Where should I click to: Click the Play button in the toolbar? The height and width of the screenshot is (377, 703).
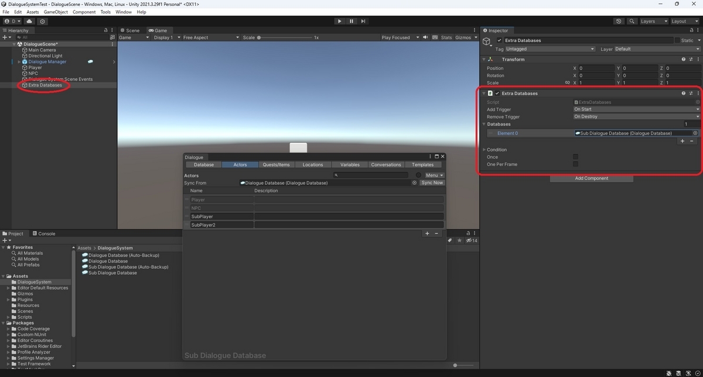[x=339, y=21]
